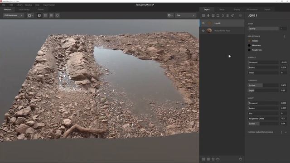The height and width of the screenshot is (163, 290).
Task: Click the second icon at layers panel bottom
Action: tap(208, 159)
